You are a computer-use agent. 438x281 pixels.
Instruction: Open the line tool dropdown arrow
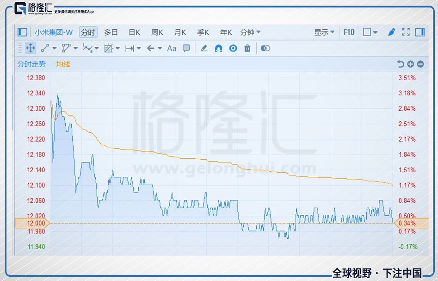point(55,48)
